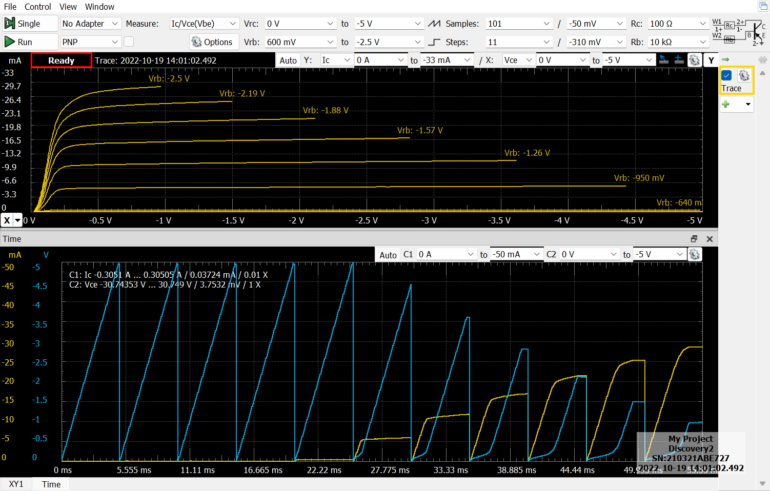Click the Run button
Viewport: 770px width, 491px height.
(x=30, y=42)
